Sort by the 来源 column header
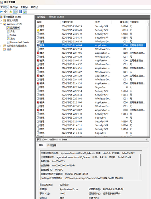Screen dimensions: 151x199 click(103, 22)
